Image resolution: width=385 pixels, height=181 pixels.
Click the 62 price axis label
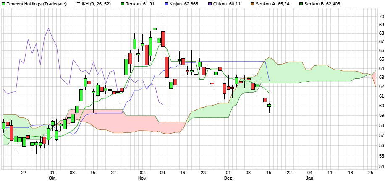381,86
